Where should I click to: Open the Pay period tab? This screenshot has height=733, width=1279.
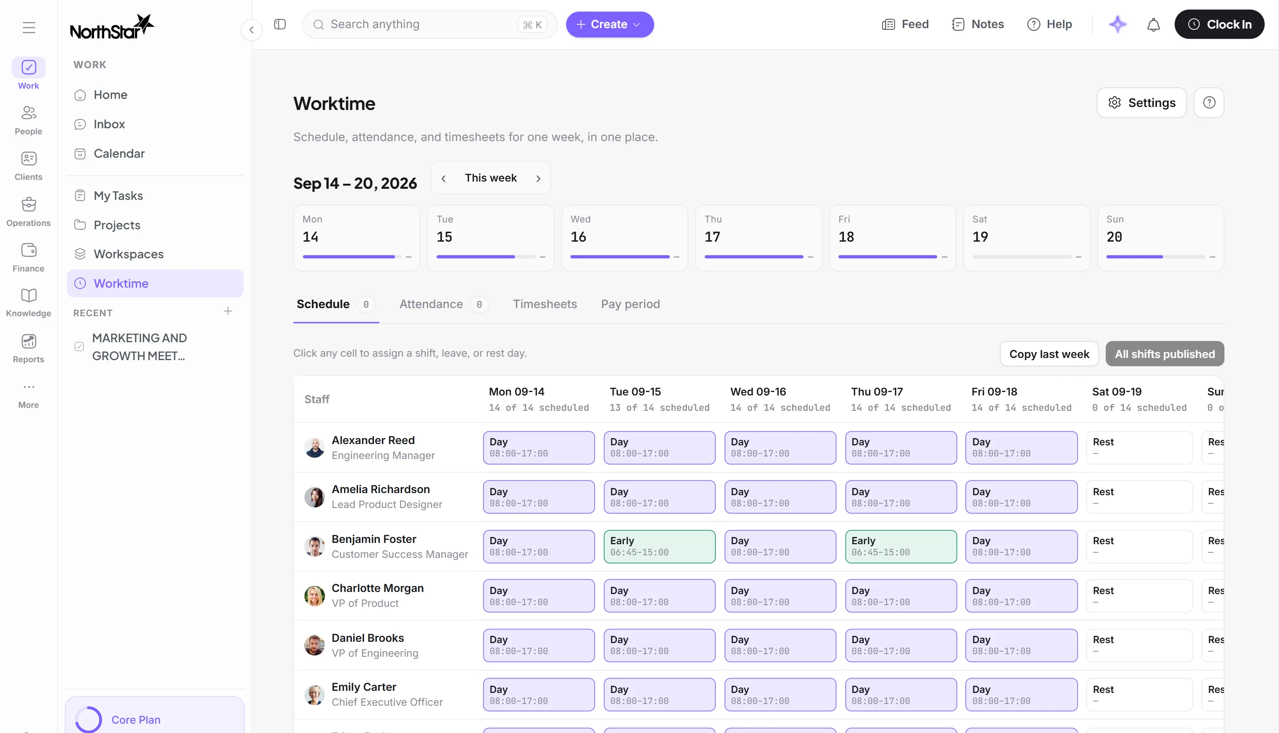coord(631,304)
